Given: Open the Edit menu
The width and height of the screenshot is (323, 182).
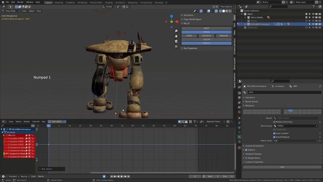Looking at the screenshot, I should pos(13,2).
